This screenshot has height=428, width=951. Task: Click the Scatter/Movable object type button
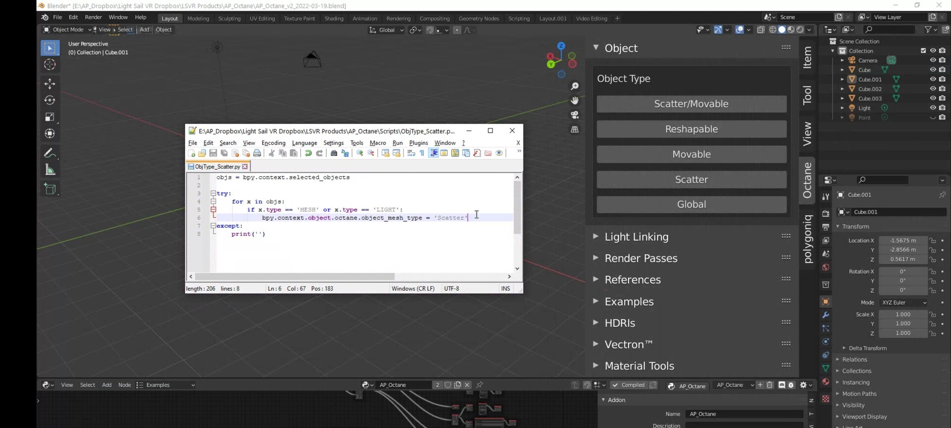point(691,104)
